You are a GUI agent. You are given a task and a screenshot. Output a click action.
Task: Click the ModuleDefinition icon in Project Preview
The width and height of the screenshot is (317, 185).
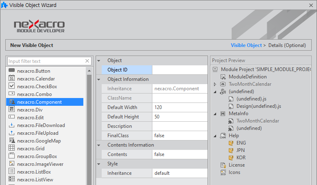[223, 77]
